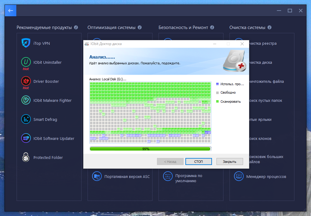
Task: Open the Менеджер процессов icon
Action: (239, 176)
